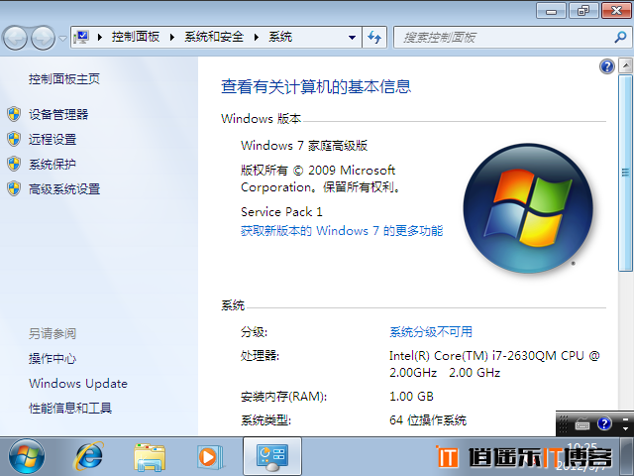Image resolution: width=634 pixels, height=476 pixels.
Task: Expand the arrow after 控制面板 breadcrumb
Action: pyautogui.click(x=172, y=38)
